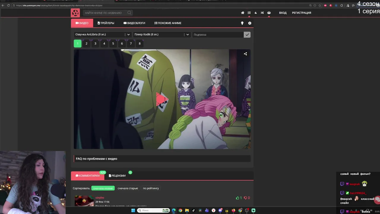Focus the anime name search field

105,13
